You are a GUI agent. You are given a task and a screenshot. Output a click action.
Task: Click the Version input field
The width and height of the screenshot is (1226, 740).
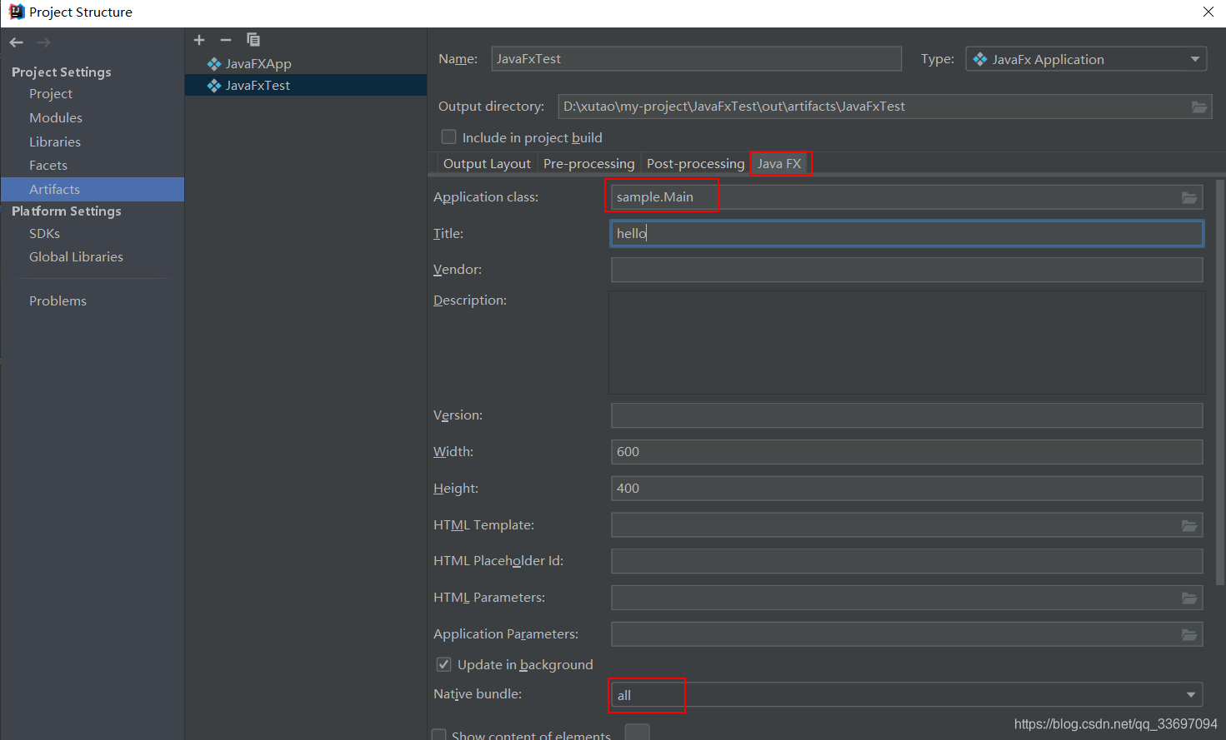tap(907, 415)
